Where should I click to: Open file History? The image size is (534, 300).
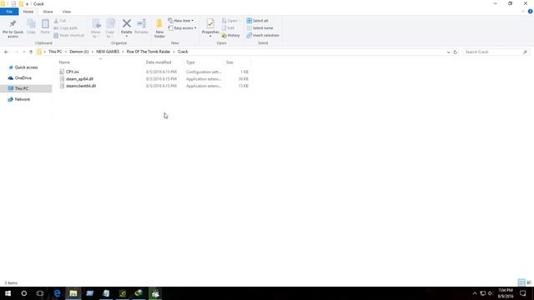coord(230,35)
